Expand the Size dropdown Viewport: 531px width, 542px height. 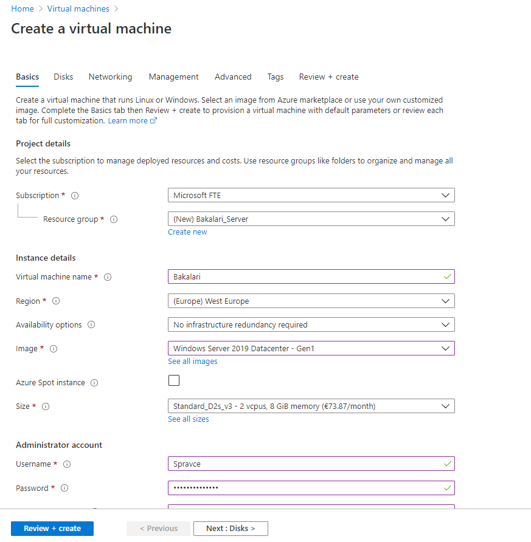point(311,406)
